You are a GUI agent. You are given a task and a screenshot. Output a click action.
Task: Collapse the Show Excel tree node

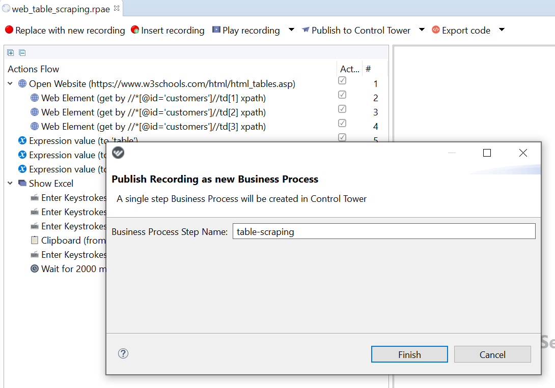point(10,183)
